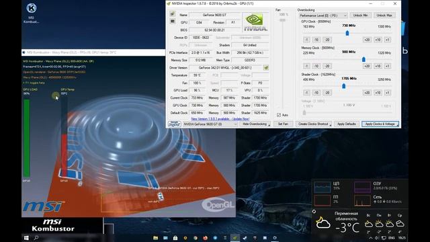Click Apply Clocks & Voltage button
This screenshot has width=430, height=242.
tap(380, 124)
